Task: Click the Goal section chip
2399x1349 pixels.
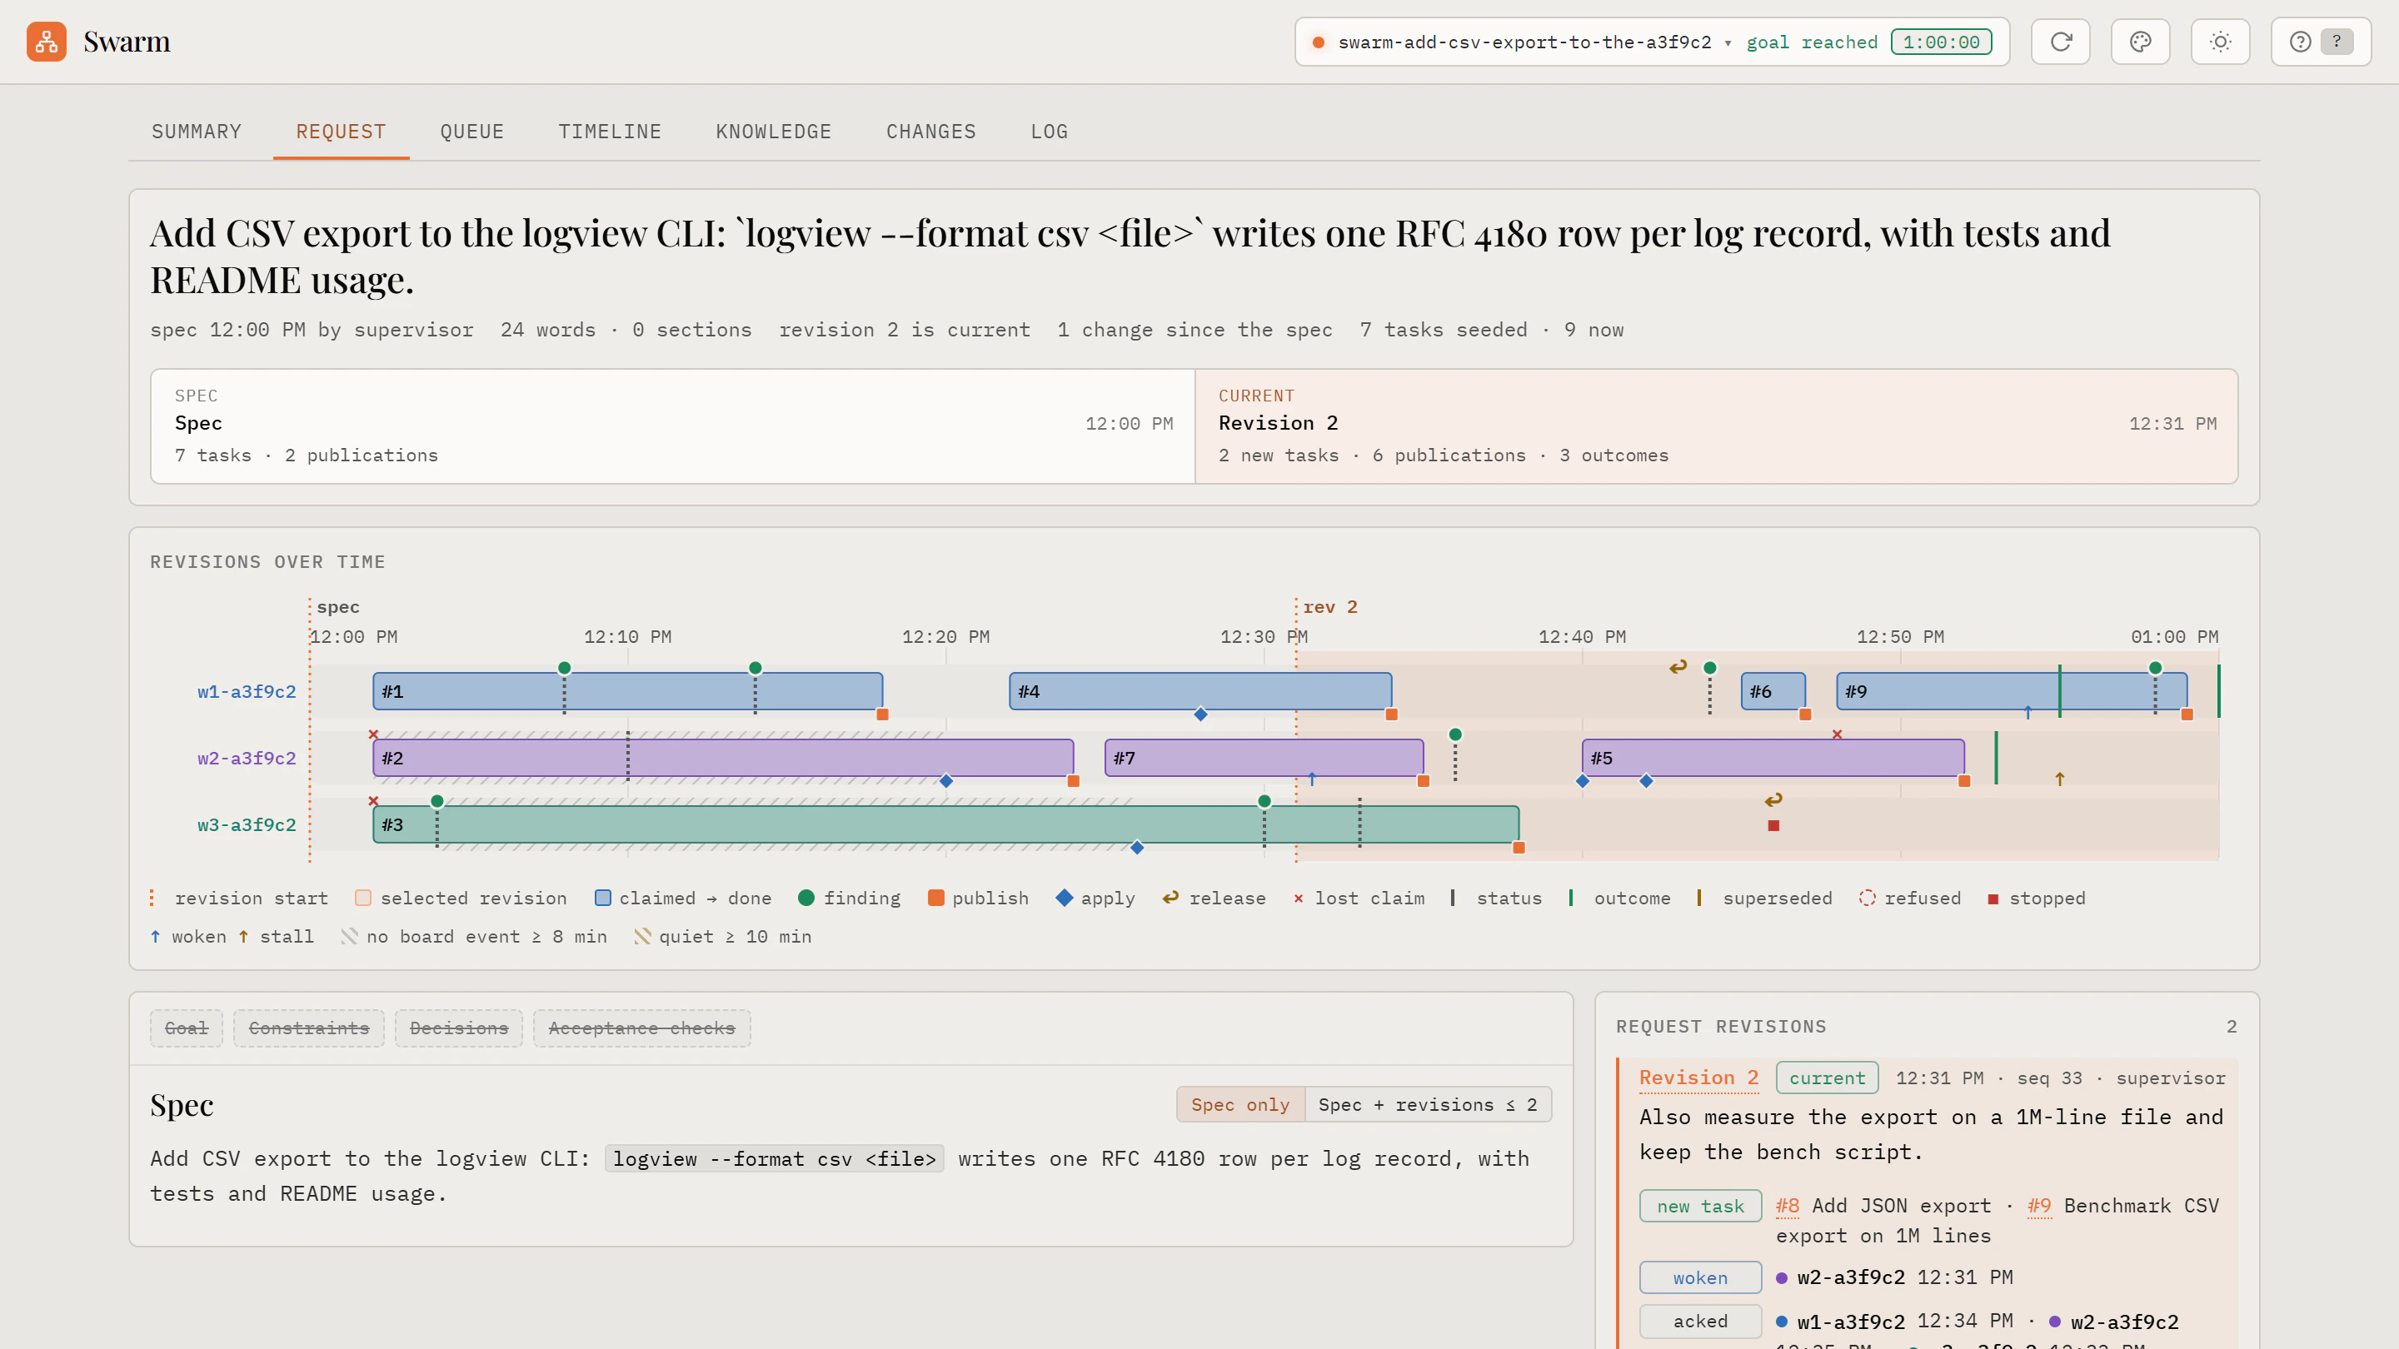Action: (x=187, y=1028)
